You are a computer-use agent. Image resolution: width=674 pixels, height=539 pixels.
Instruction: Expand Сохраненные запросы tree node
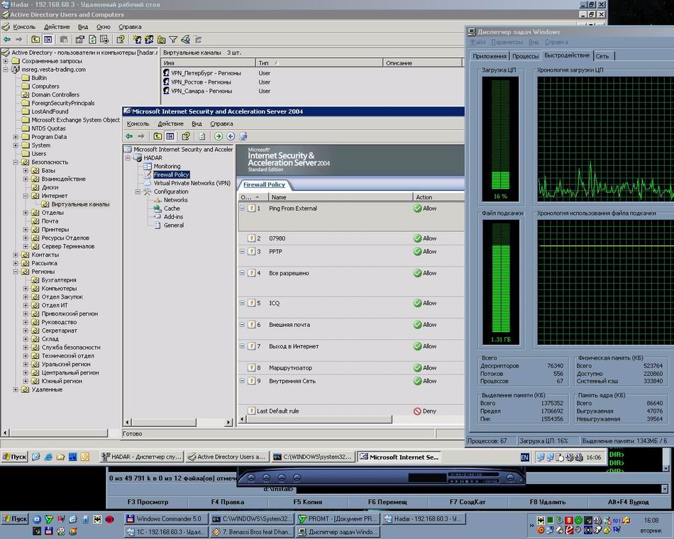click(x=6, y=61)
